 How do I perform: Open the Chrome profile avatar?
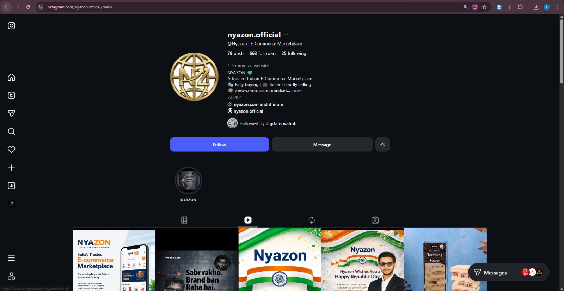pyautogui.click(x=546, y=7)
